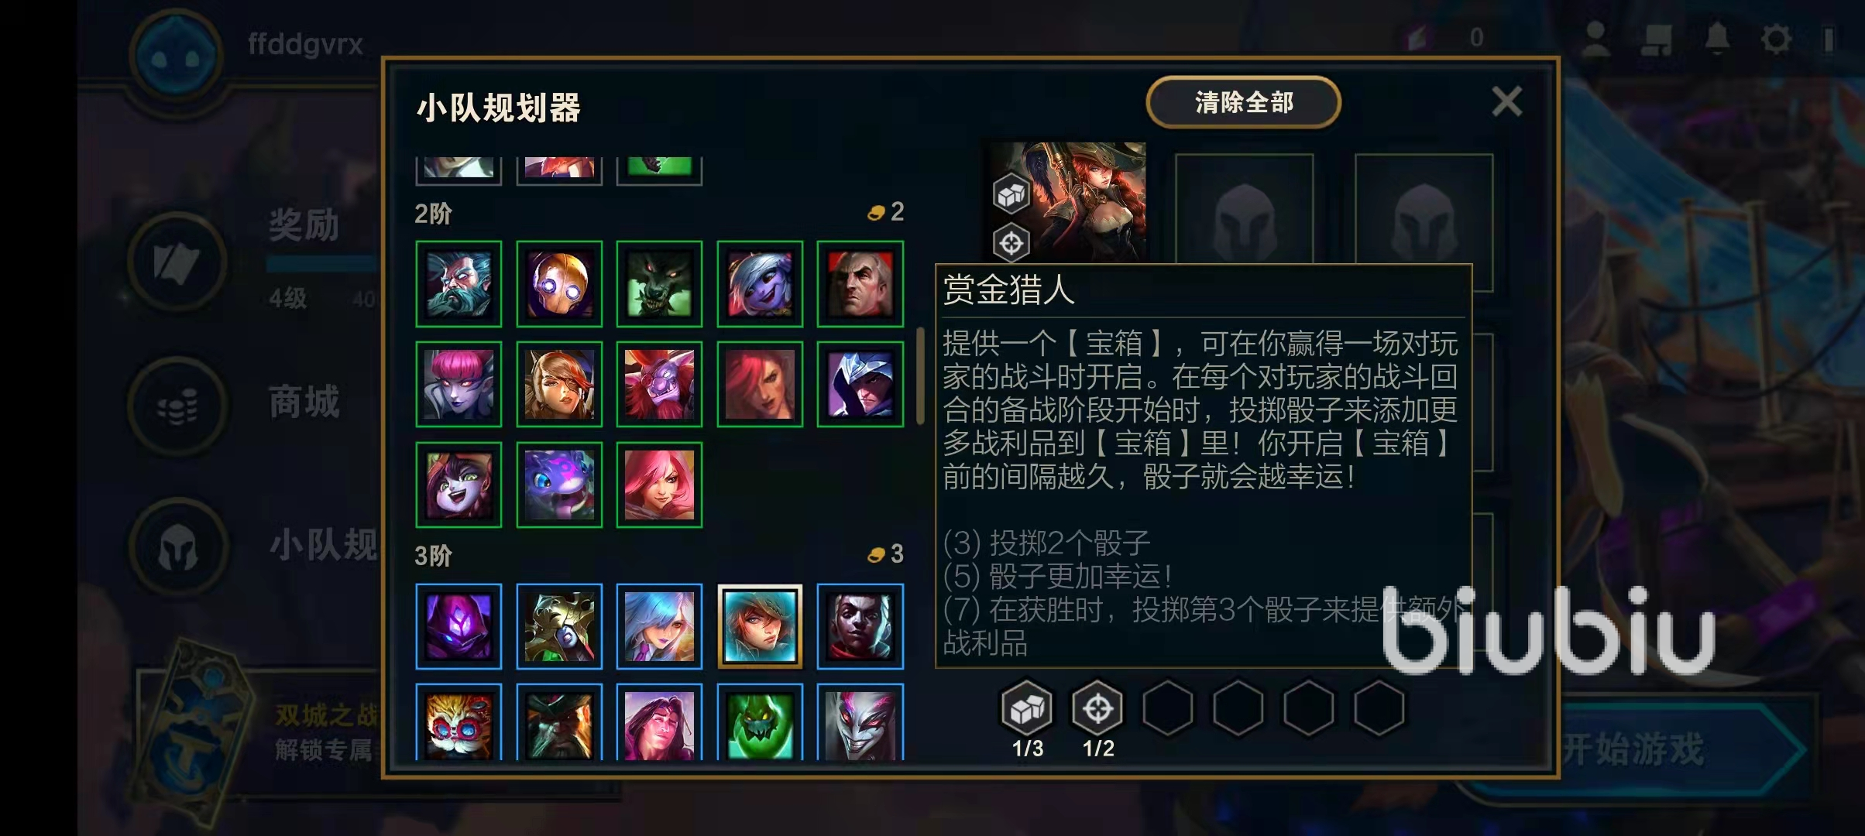The height and width of the screenshot is (836, 1865).
Task: Close the team planner window
Action: [x=1506, y=101]
